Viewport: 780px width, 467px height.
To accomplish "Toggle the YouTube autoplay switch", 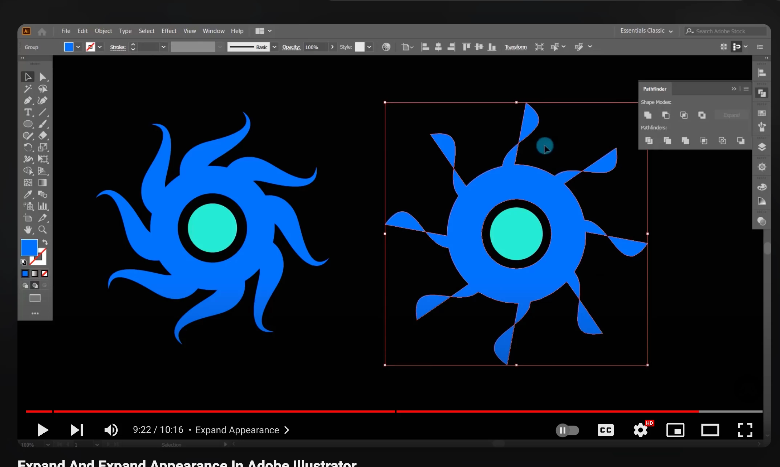I will [x=567, y=430].
